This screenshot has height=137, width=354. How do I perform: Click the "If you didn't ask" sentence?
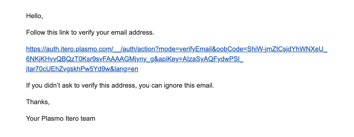pyautogui.click(x=120, y=86)
